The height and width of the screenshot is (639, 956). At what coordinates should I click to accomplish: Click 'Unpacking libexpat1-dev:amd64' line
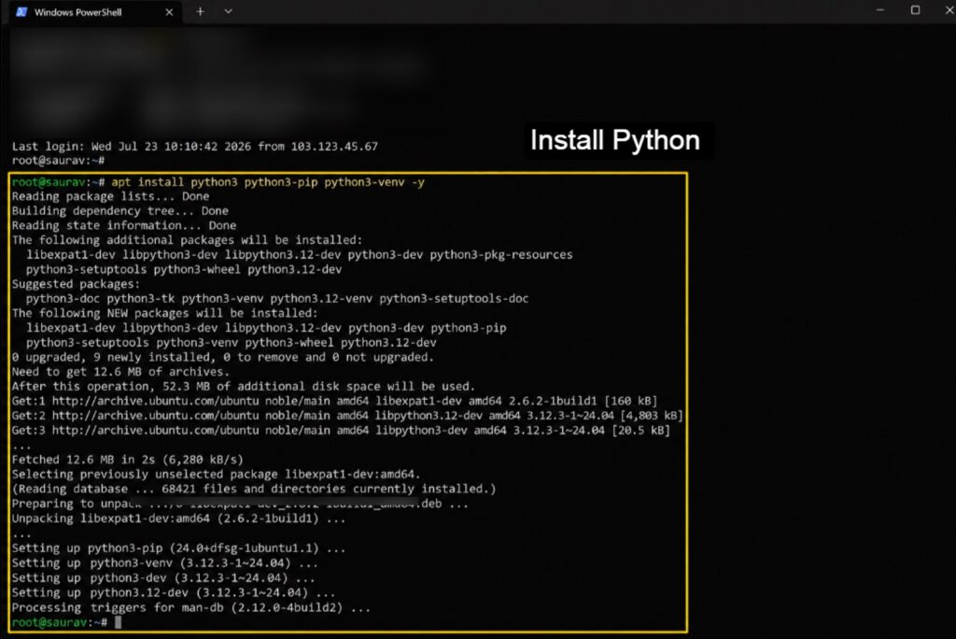tap(178, 519)
